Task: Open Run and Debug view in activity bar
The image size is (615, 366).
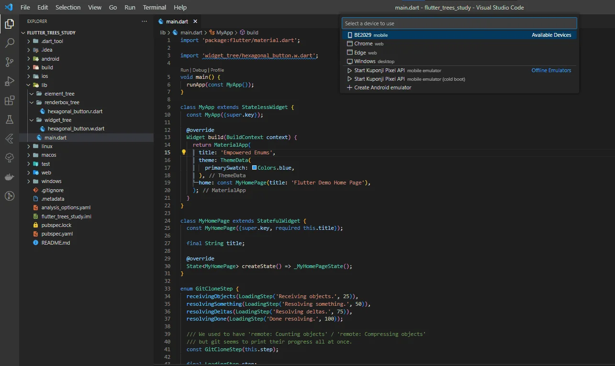Action: pyautogui.click(x=9, y=81)
